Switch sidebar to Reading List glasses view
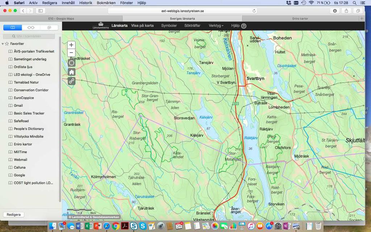The image size is (371, 232). click(31, 28)
